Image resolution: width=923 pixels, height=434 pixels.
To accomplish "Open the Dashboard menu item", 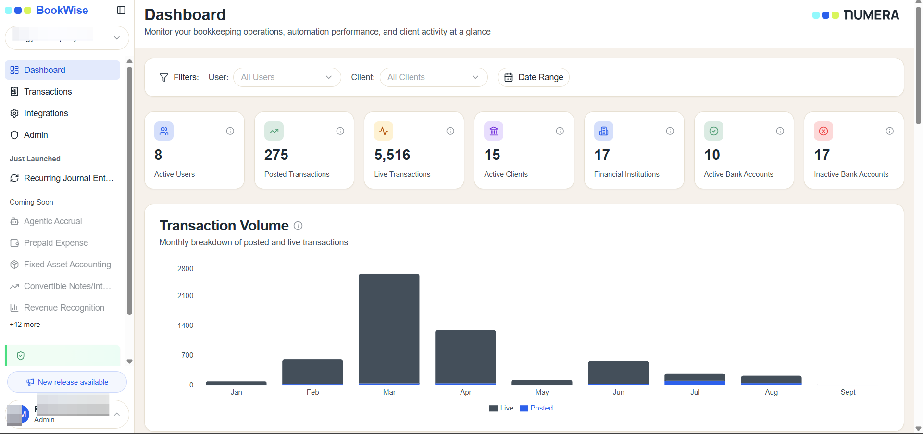I will (x=62, y=70).
